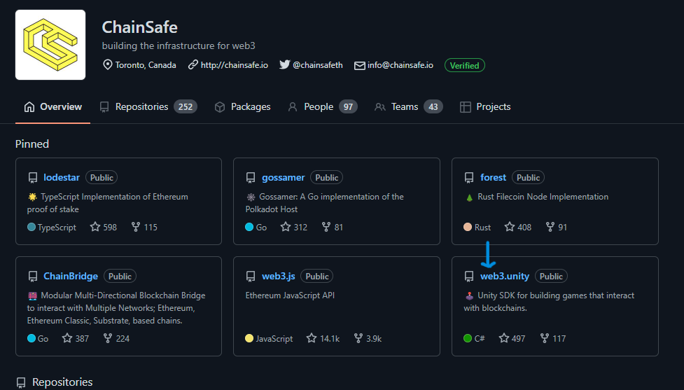Open the lodestar repository link
This screenshot has height=390, width=684.
pos(62,178)
